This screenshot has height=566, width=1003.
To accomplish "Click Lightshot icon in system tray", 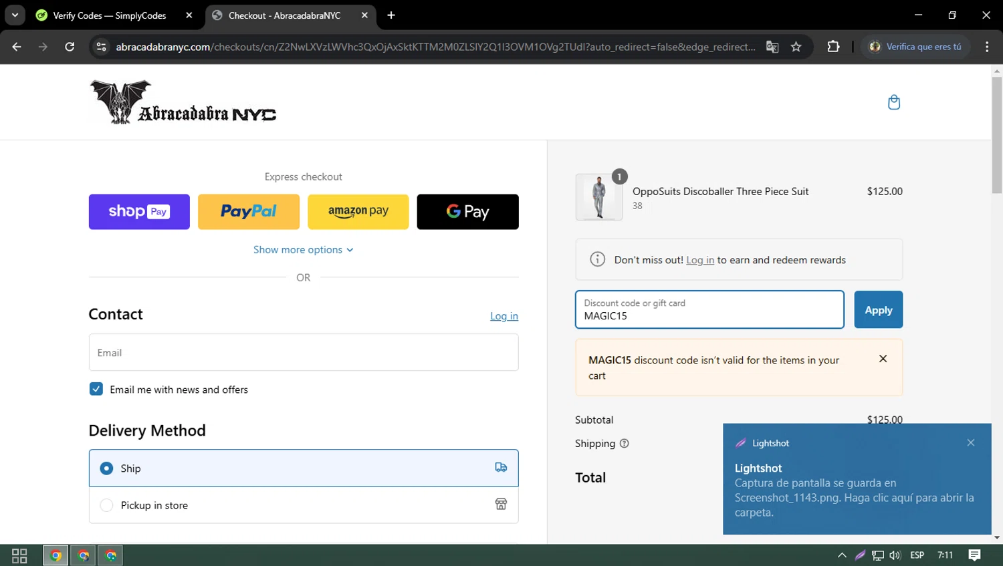I will coord(860,555).
